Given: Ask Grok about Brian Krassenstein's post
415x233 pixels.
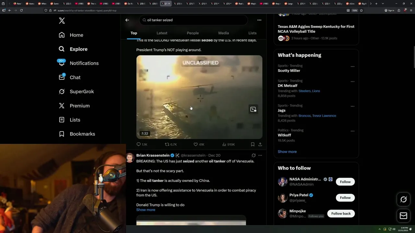Looking at the screenshot, I should [x=254, y=155].
